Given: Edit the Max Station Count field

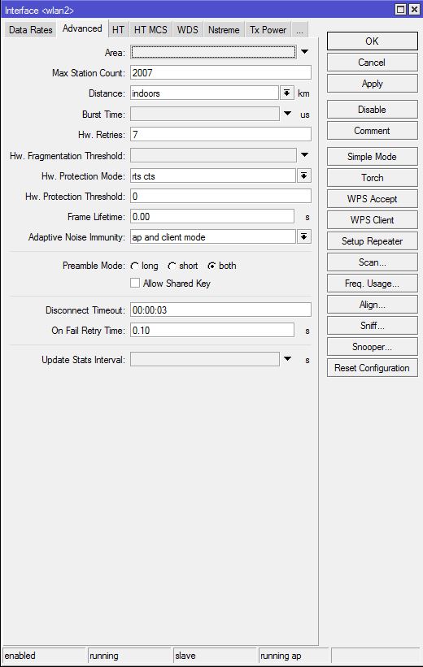Looking at the screenshot, I should pos(220,73).
